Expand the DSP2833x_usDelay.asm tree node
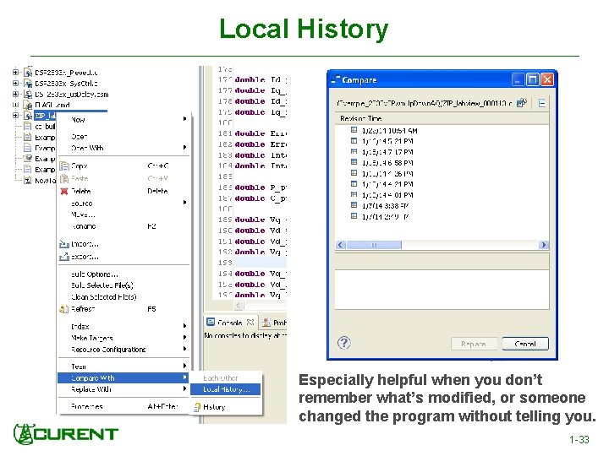This screenshot has width=609, height=456. pyautogui.click(x=15, y=94)
